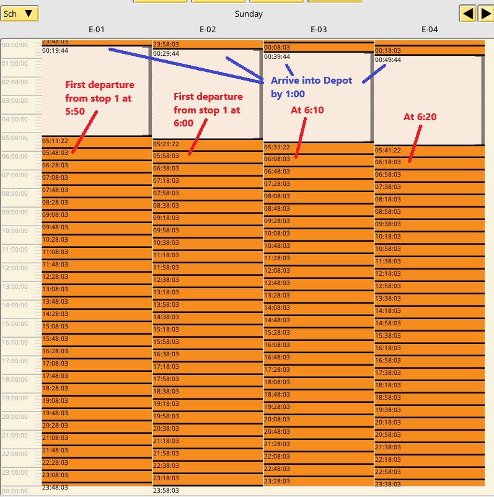Select the E-01 column header
Screen dimensions: 494x497
[97, 30]
